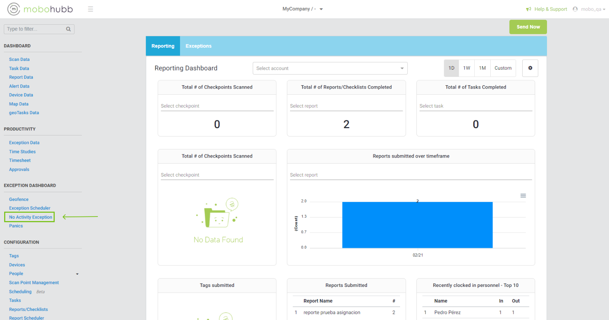Click the mobohubb logo icon
Screen dimensions: 609x320
point(14,9)
